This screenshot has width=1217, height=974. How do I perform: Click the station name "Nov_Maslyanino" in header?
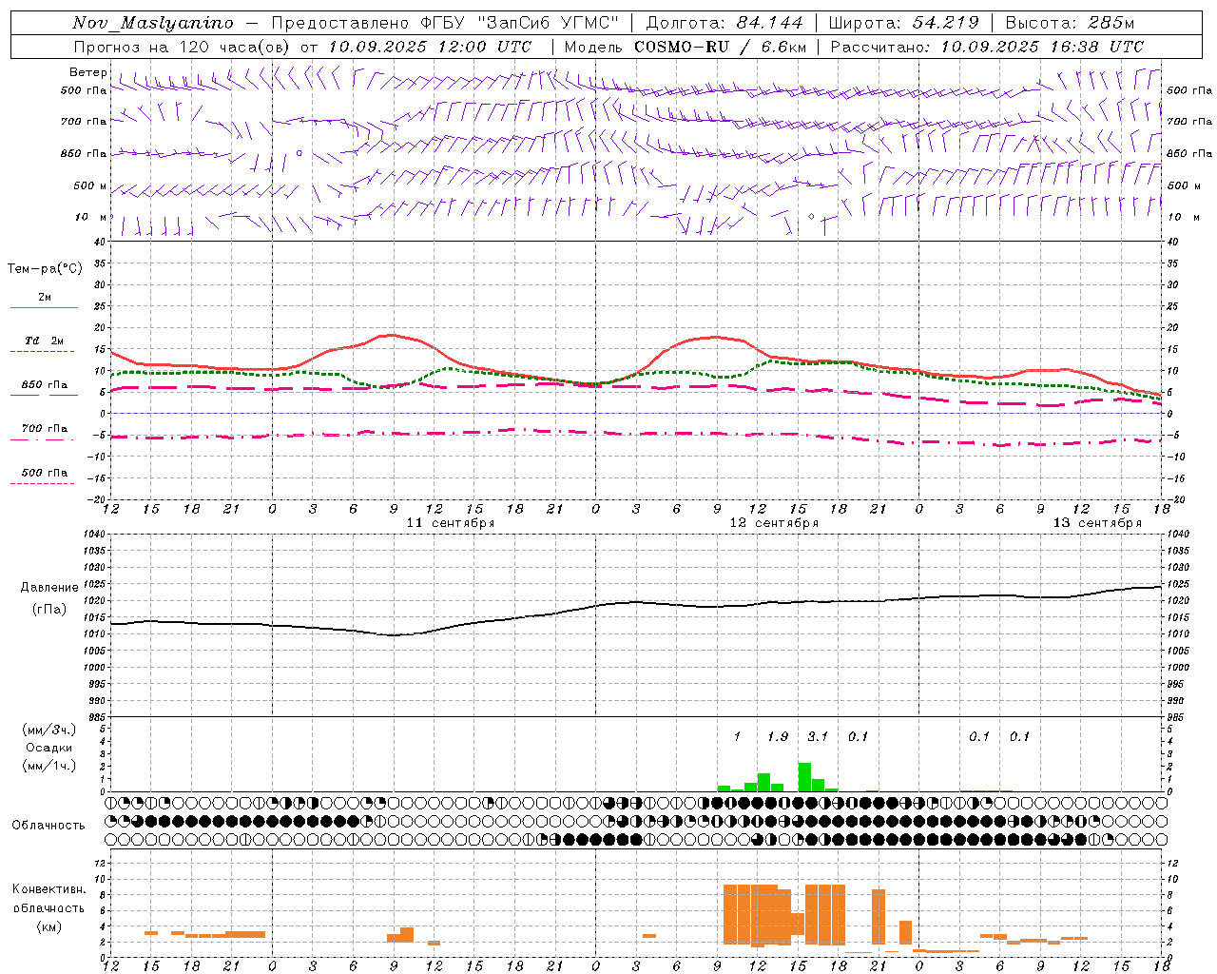pos(153,23)
